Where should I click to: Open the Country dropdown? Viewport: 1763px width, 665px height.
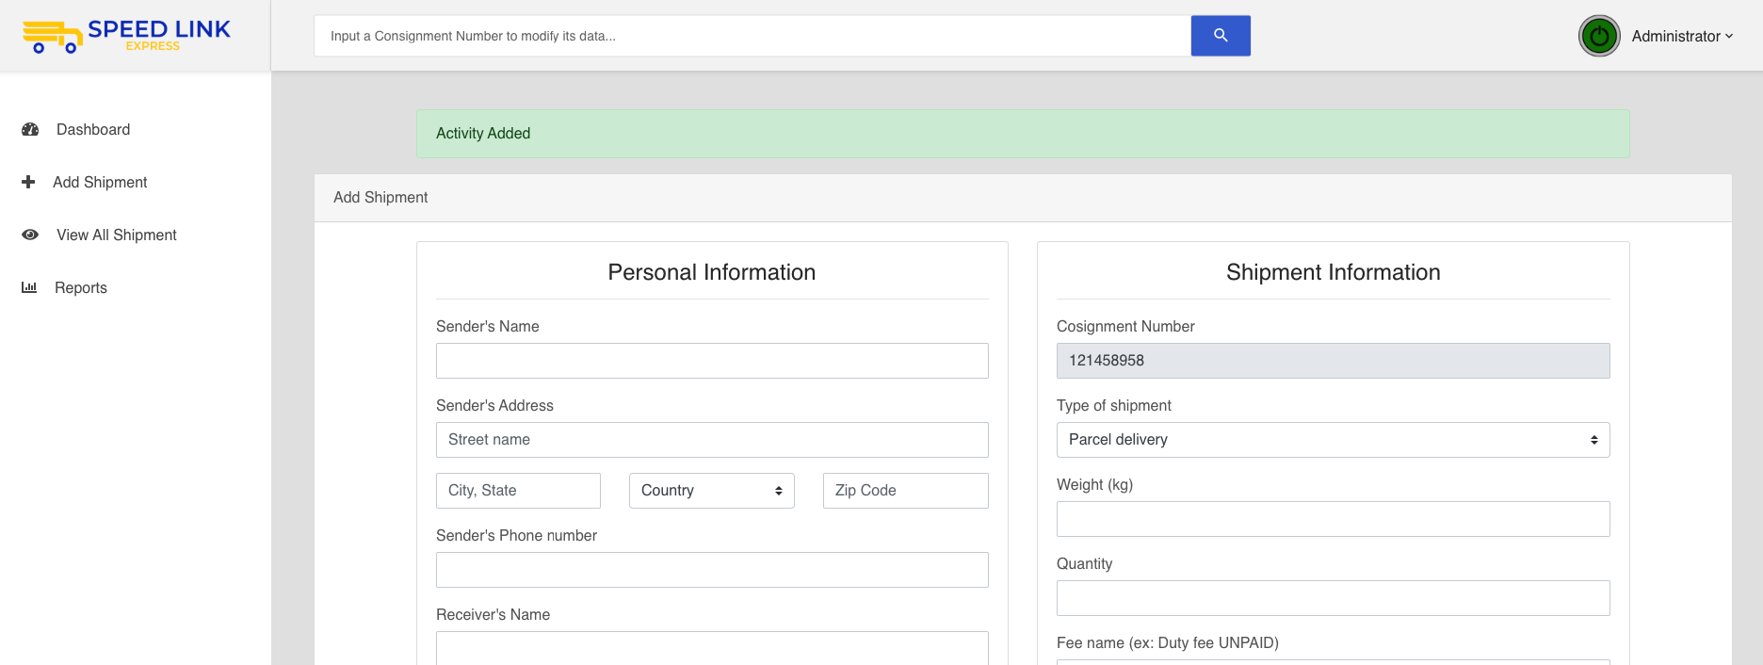tap(712, 491)
